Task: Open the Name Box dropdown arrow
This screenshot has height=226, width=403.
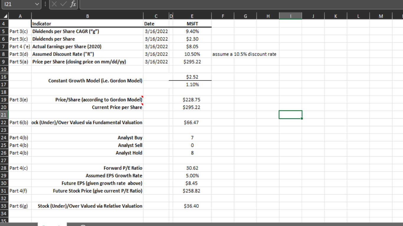Action: tap(37, 5)
